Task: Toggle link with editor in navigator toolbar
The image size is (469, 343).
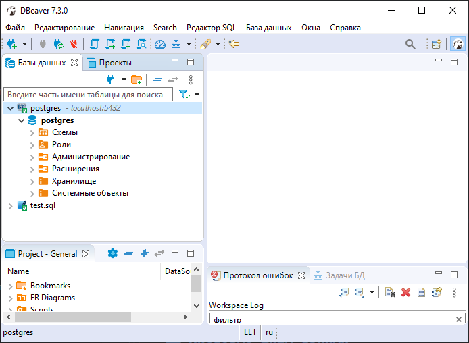Action: pos(173,80)
